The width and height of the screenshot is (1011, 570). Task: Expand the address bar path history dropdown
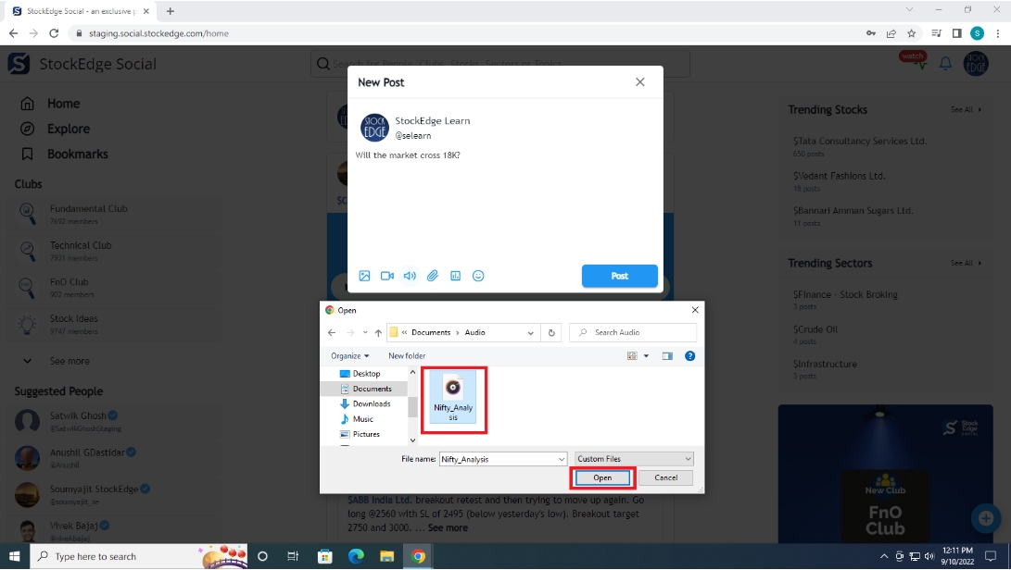(x=530, y=332)
